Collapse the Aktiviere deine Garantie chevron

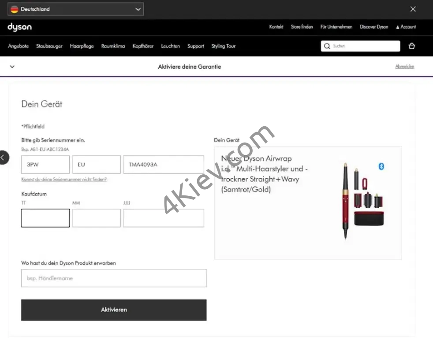coord(12,66)
